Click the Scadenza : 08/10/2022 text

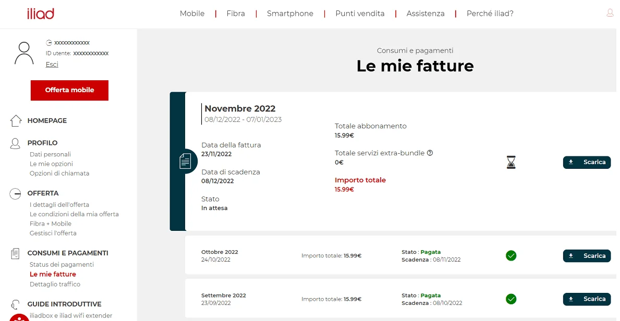(432, 303)
